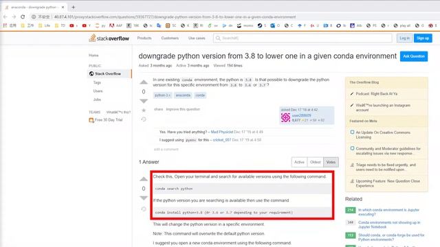The height and width of the screenshot is (247, 440).
Task: Open question activity history clock icon
Action: [144, 119]
